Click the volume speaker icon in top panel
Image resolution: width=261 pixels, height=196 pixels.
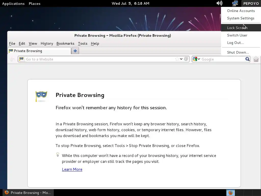[x=219, y=3]
